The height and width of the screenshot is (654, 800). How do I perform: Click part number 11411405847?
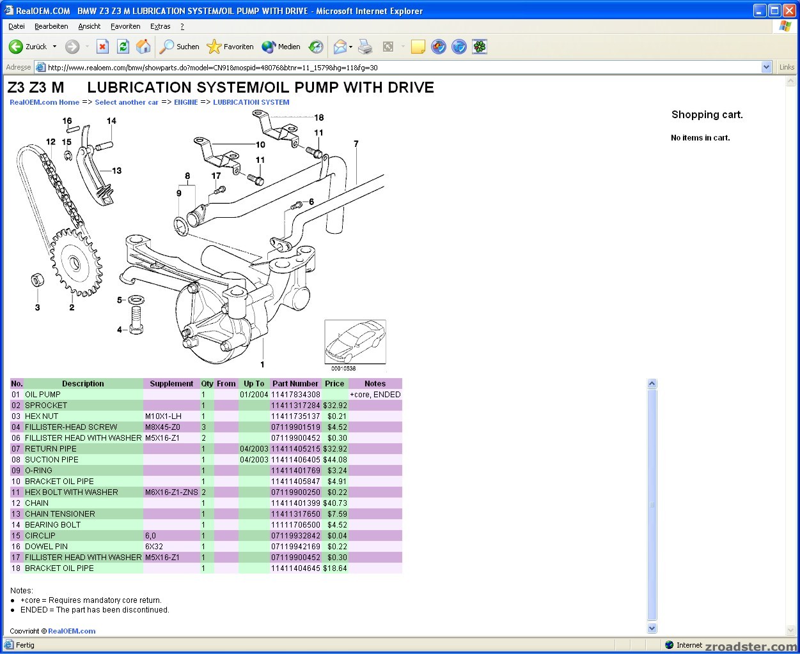[295, 482]
